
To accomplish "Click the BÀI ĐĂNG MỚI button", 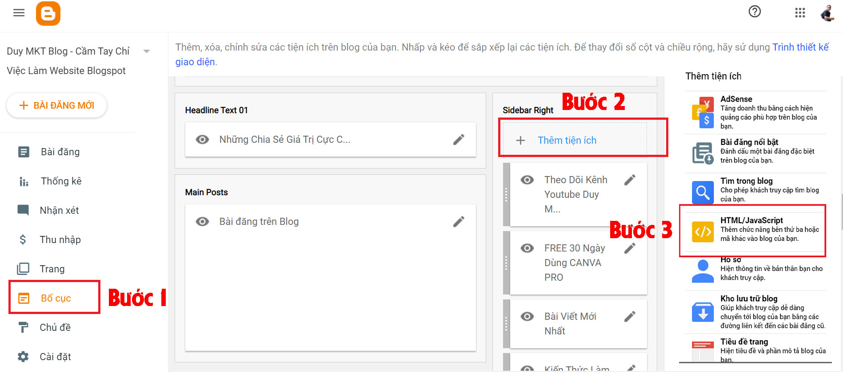I will 56,106.
